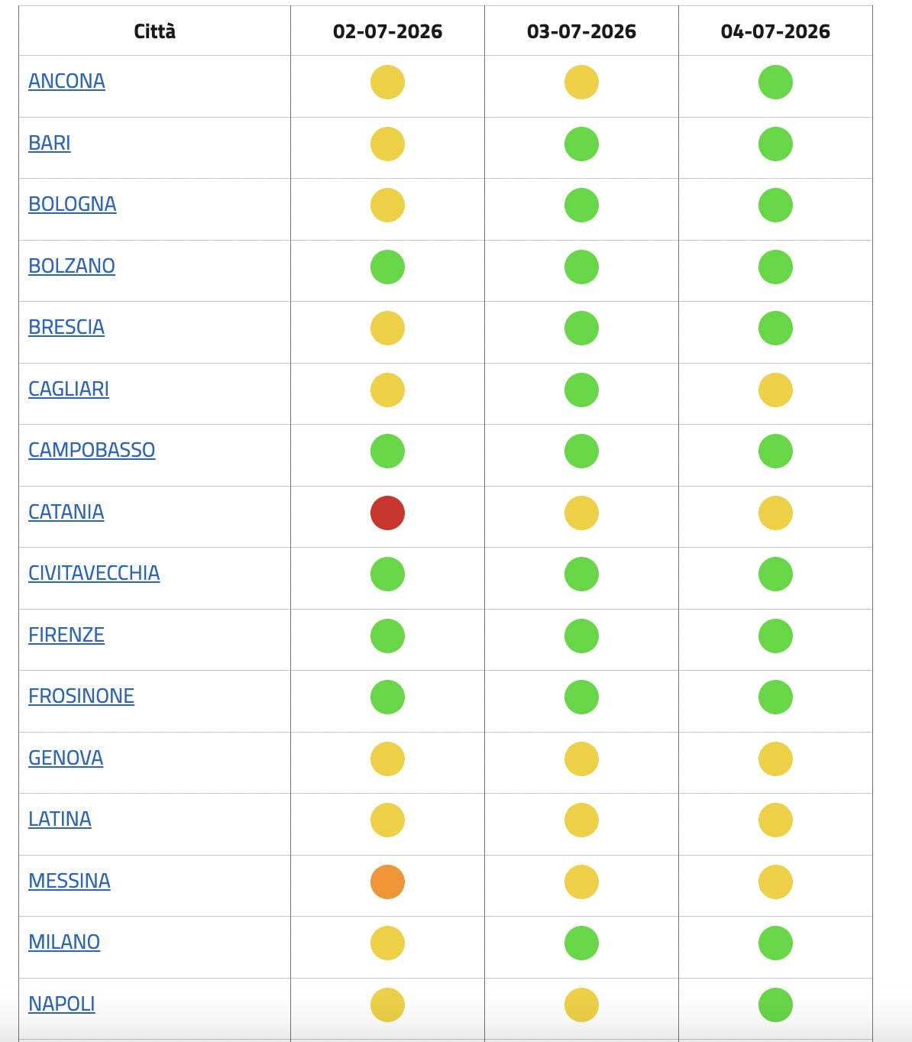Click Bolzano's green dot for 02-07-2026
This screenshot has height=1042, width=912.
point(387,267)
